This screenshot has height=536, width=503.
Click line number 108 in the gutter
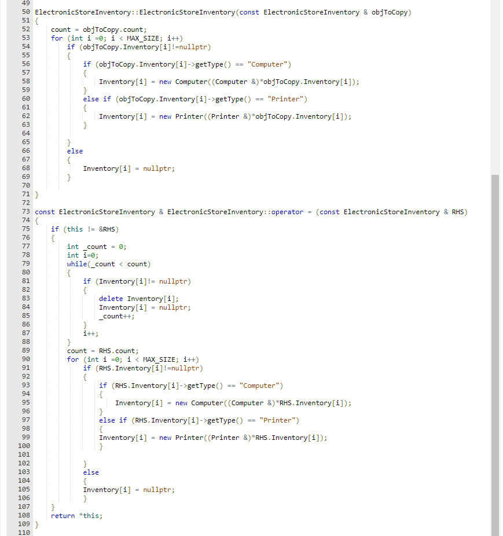point(24,515)
